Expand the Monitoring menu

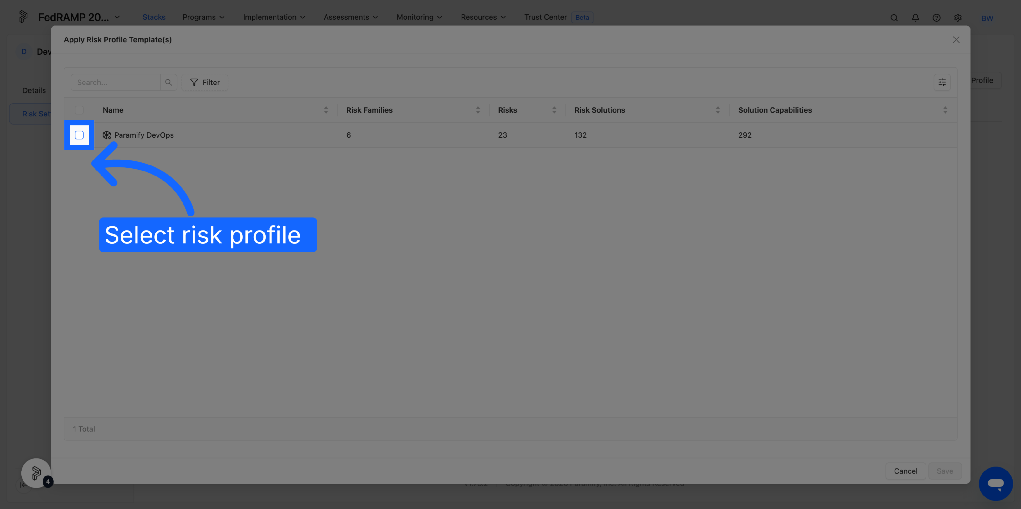[x=419, y=17]
